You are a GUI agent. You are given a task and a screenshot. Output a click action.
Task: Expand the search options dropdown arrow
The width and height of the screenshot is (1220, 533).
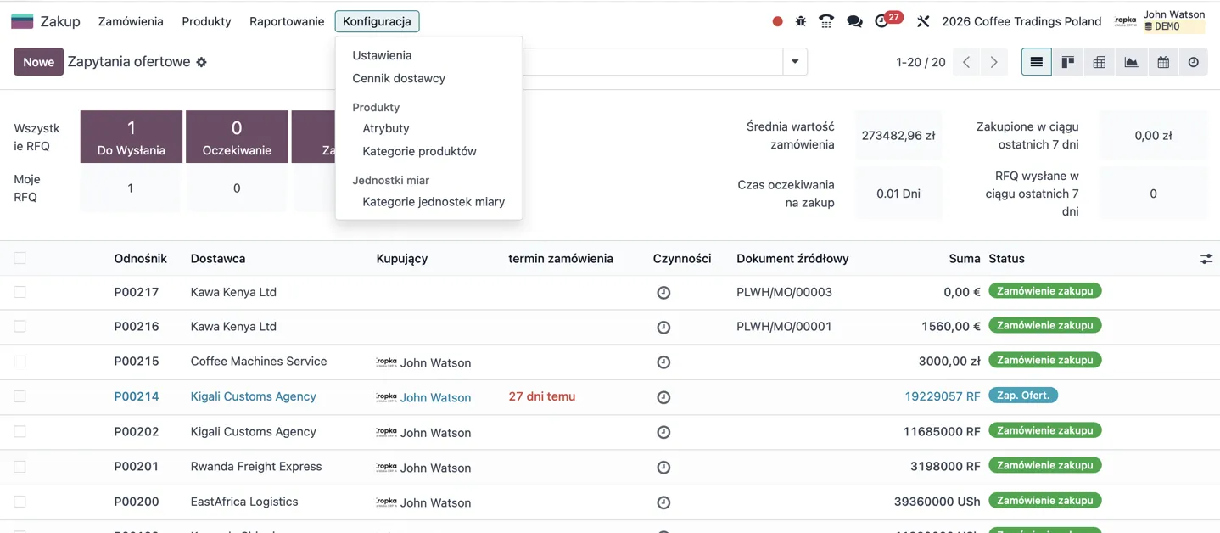795,62
